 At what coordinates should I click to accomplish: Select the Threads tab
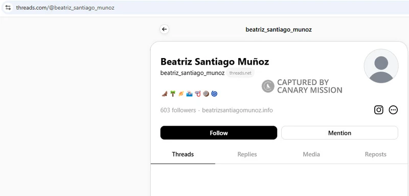tap(183, 154)
